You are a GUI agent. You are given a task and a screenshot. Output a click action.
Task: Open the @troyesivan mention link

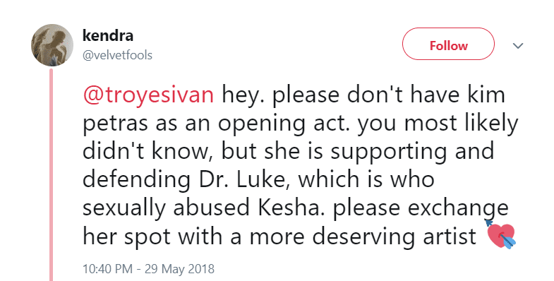pos(148,95)
